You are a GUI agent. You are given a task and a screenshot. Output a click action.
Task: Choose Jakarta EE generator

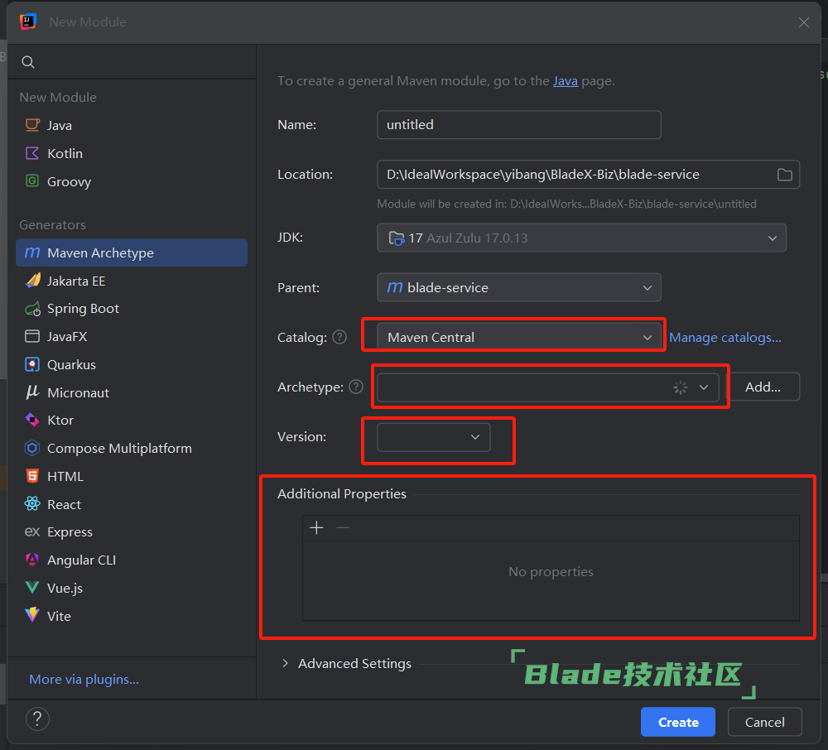point(132,281)
